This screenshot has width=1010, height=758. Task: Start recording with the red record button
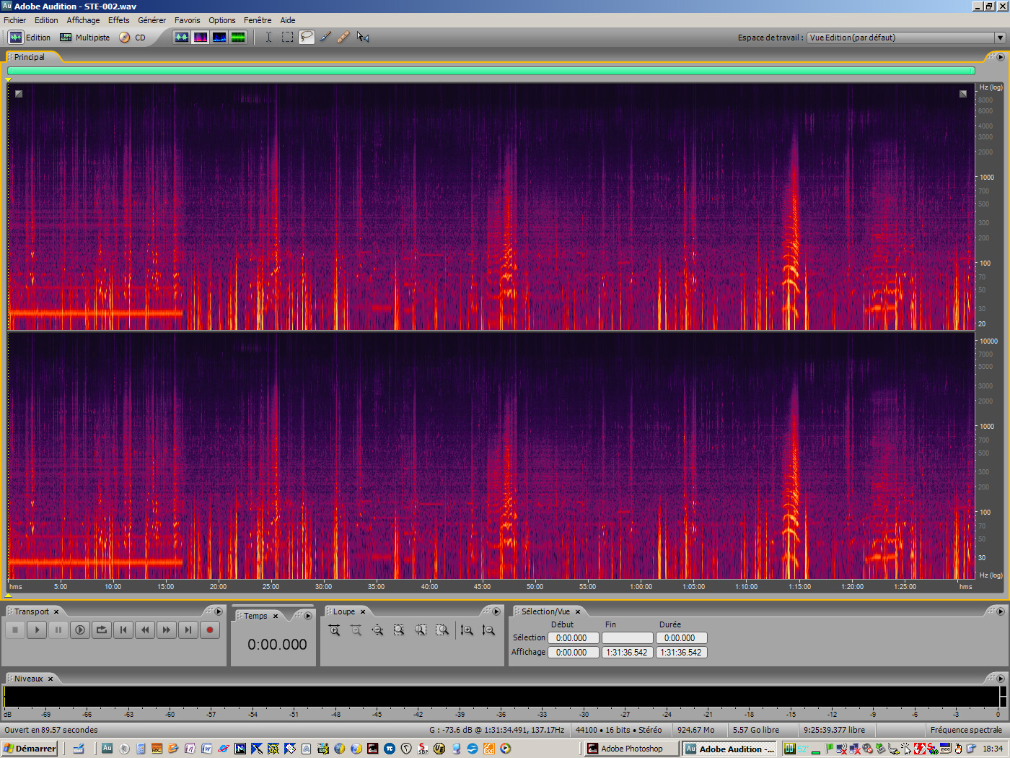pyautogui.click(x=210, y=630)
